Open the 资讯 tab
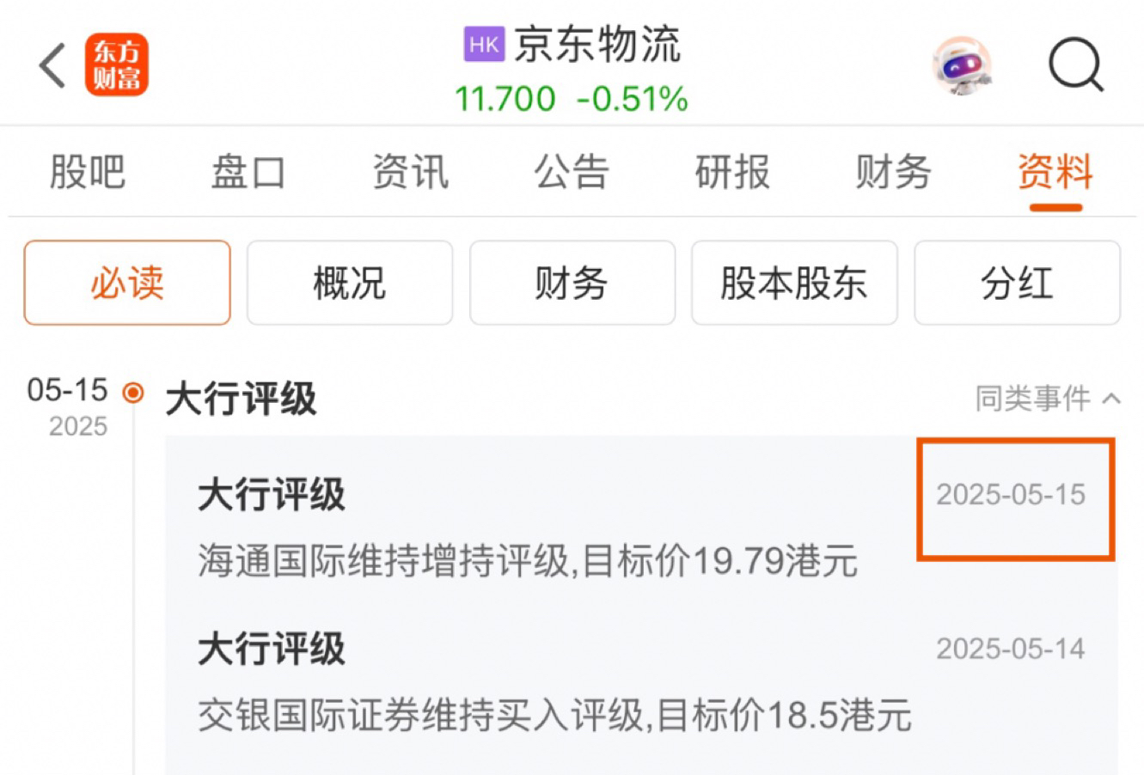This screenshot has height=775, width=1144. point(410,172)
